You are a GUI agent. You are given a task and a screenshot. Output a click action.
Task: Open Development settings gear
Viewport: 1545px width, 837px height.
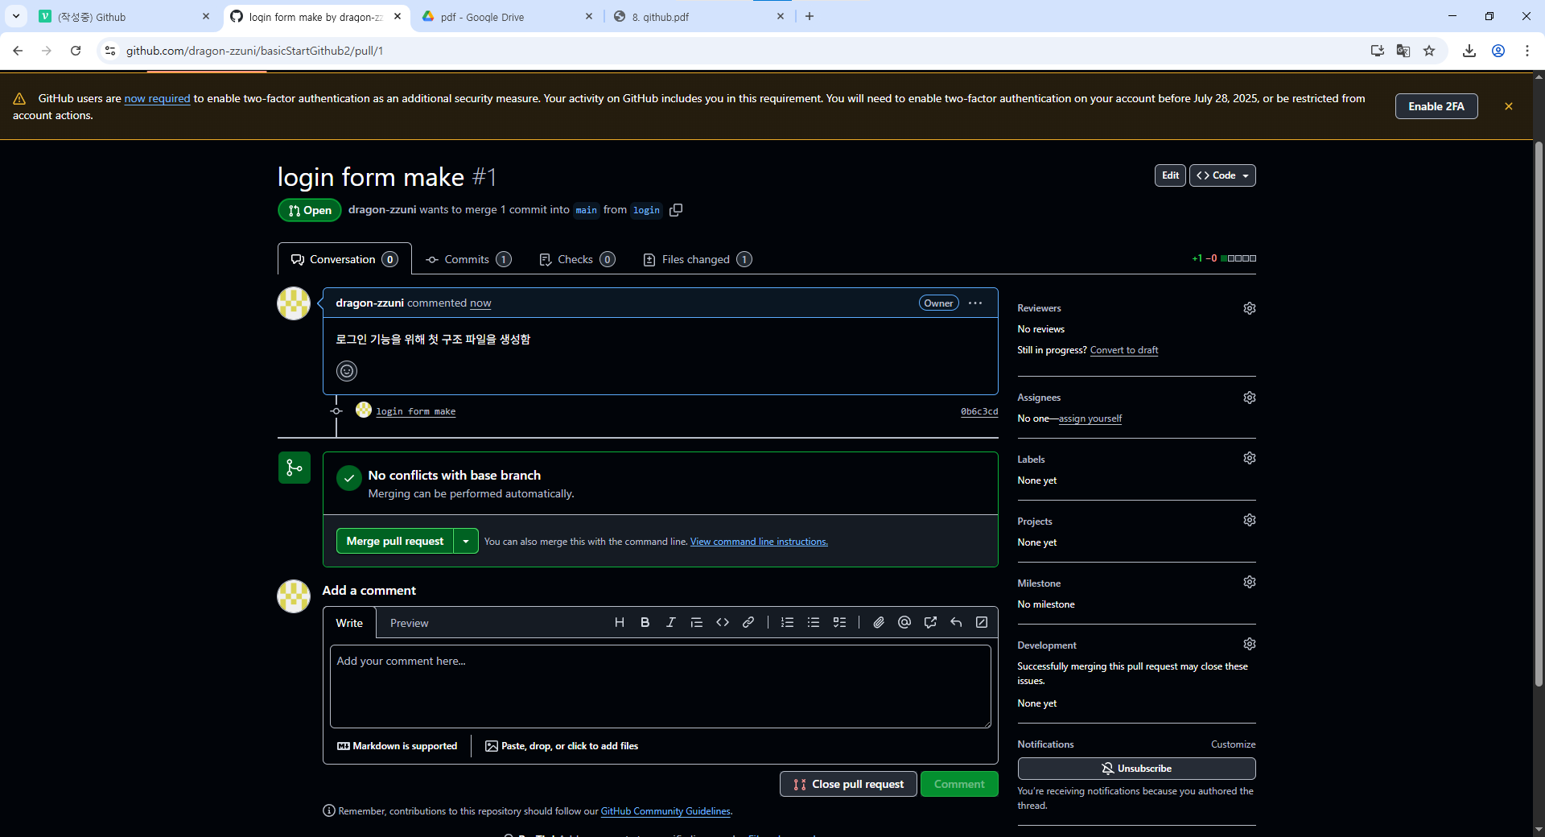point(1249,644)
